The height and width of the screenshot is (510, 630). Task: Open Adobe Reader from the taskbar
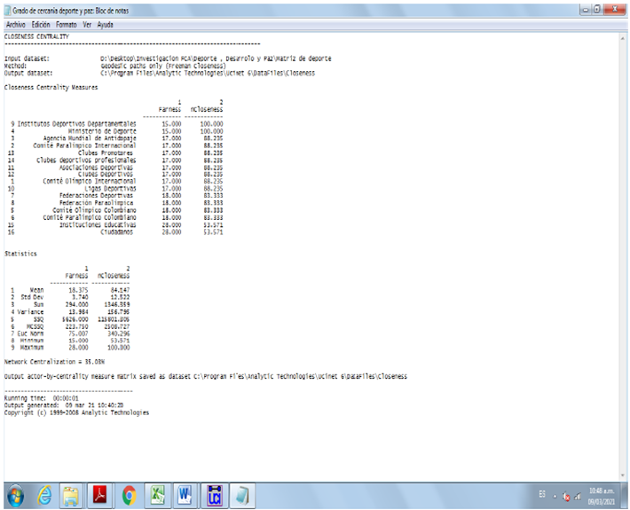click(x=100, y=493)
